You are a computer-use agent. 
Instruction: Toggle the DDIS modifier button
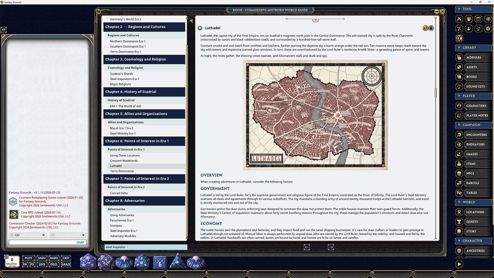click(54, 264)
